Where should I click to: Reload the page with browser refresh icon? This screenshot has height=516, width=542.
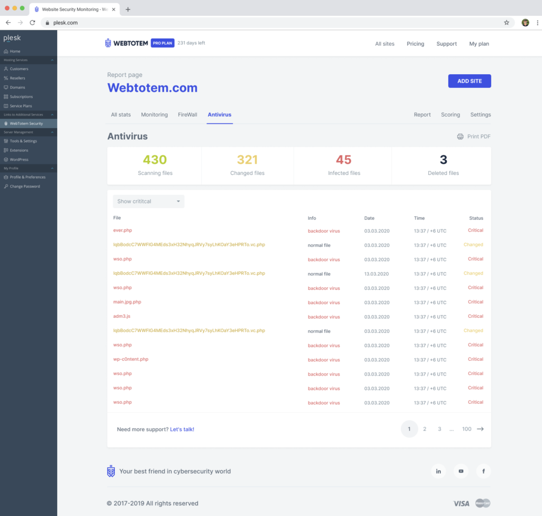click(32, 23)
